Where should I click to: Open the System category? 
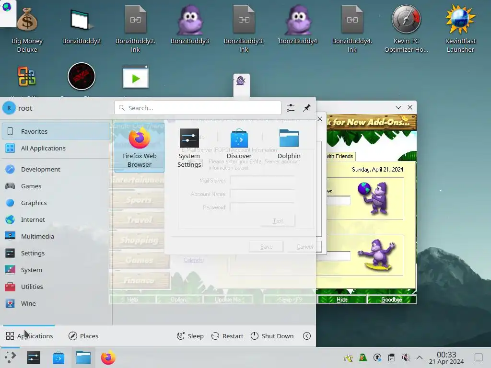56,270
